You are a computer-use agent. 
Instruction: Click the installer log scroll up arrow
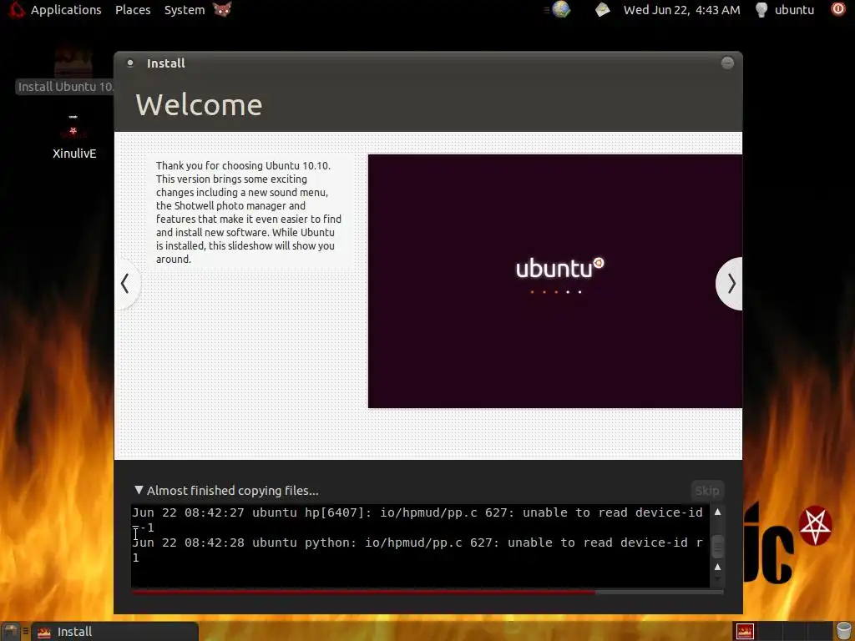(x=717, y=512)
